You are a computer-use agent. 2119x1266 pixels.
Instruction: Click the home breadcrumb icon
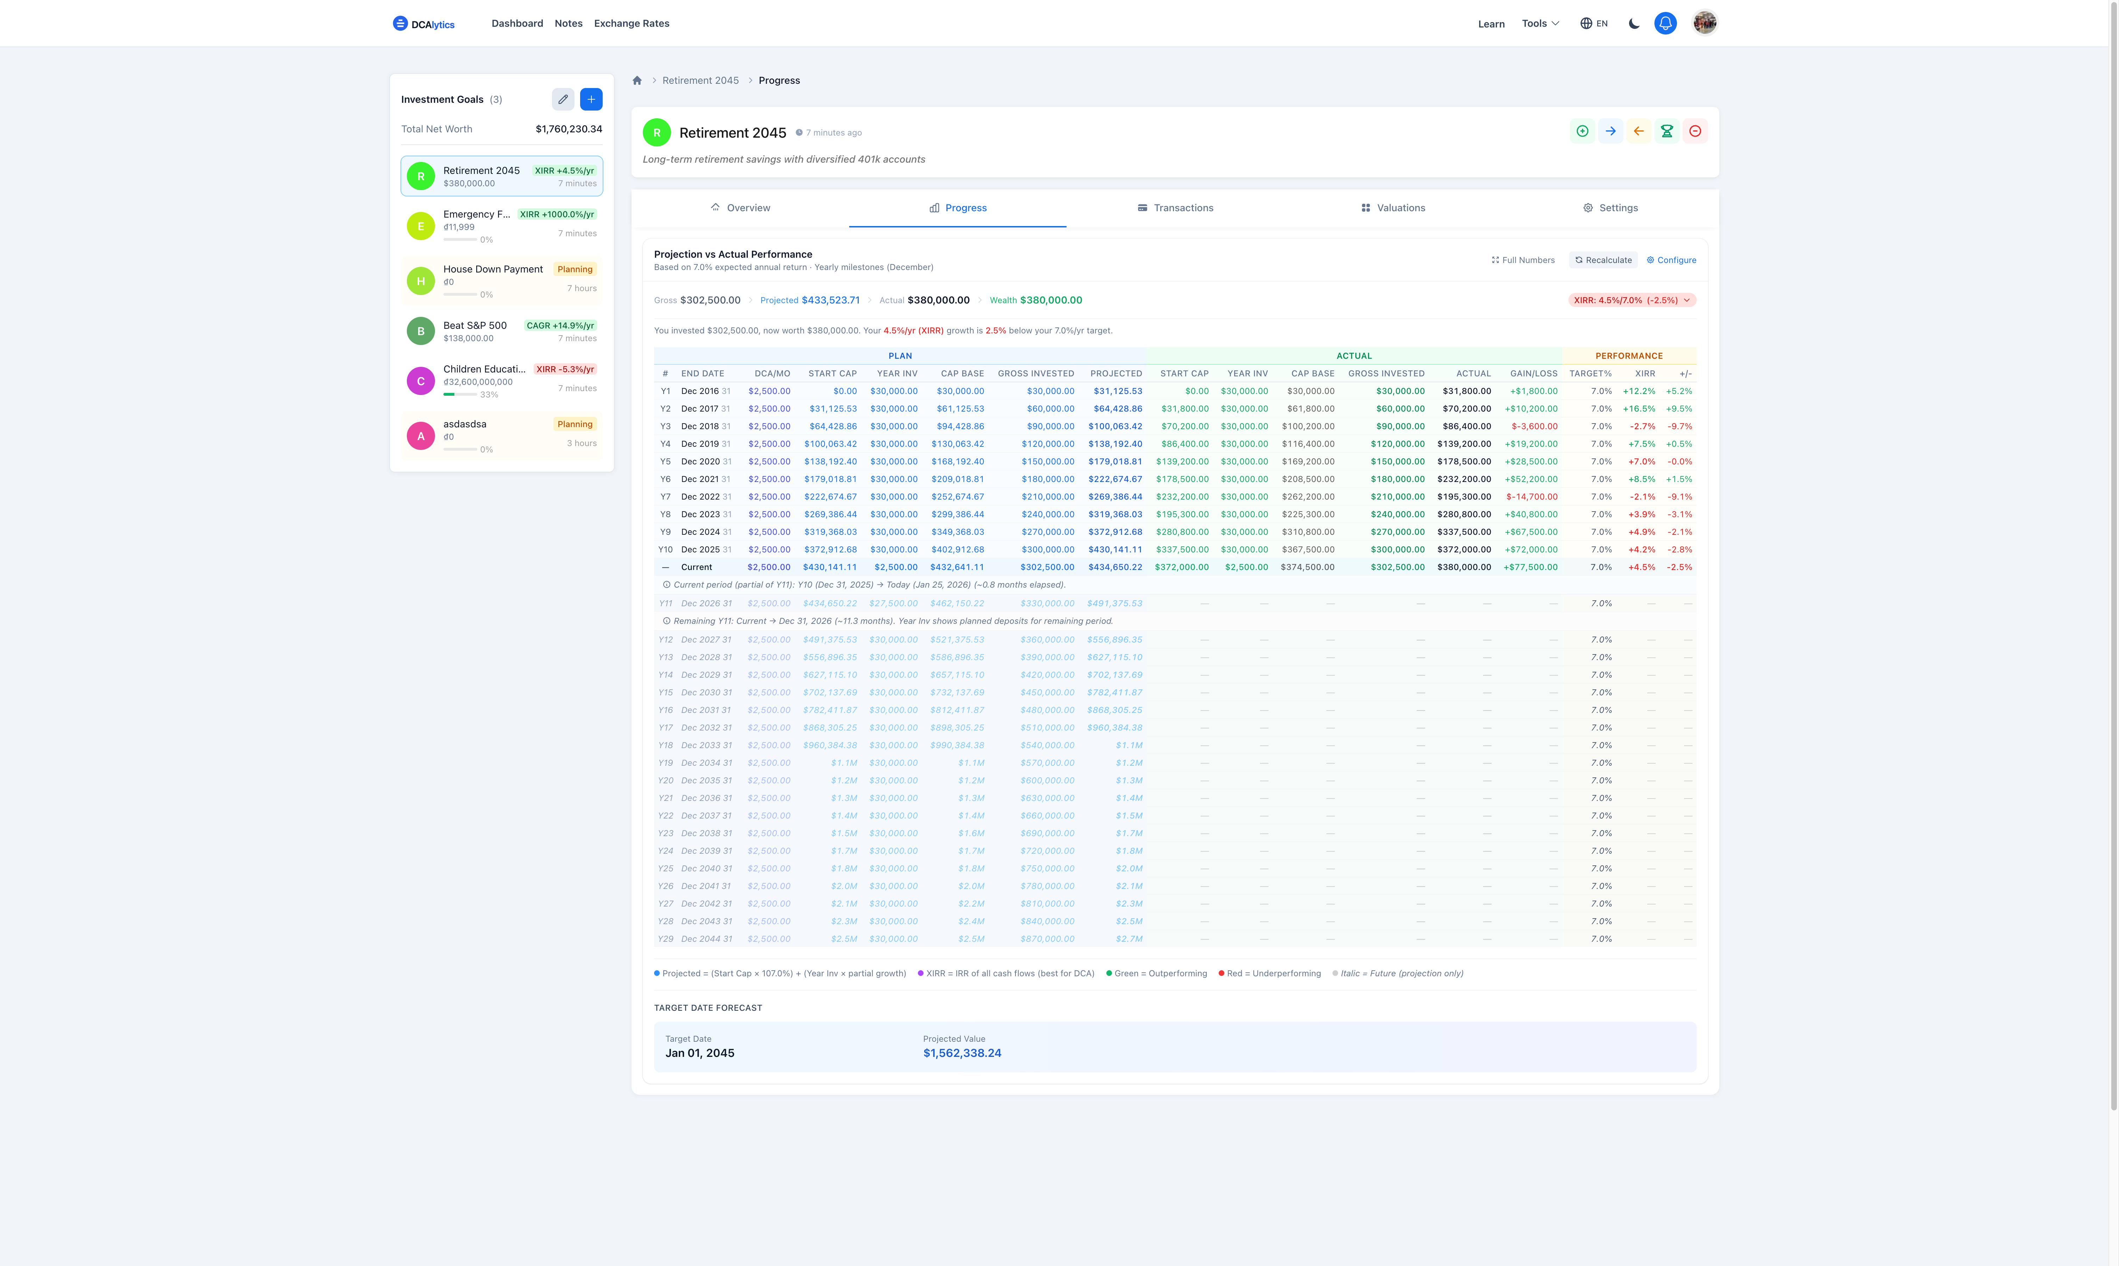click(x=636, y=81)
